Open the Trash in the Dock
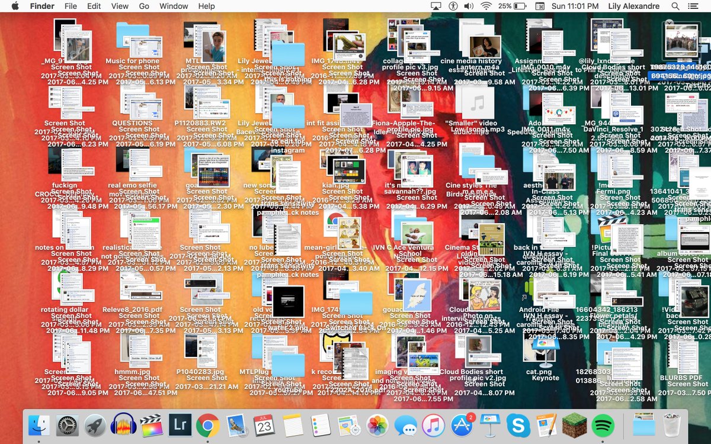This screenshot has height=444, width=711. pos(672,425)
